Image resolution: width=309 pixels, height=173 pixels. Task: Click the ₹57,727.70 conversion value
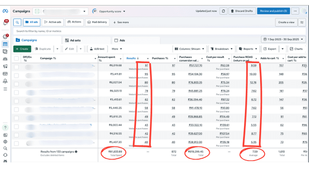pyautogui.click(x=196, y=65)
